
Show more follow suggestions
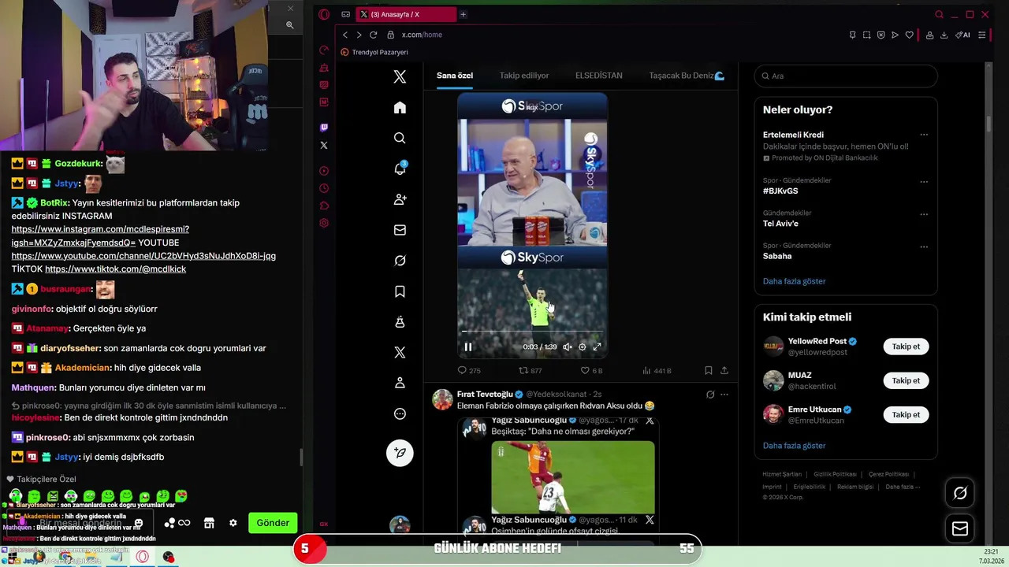tap(794, 446)
